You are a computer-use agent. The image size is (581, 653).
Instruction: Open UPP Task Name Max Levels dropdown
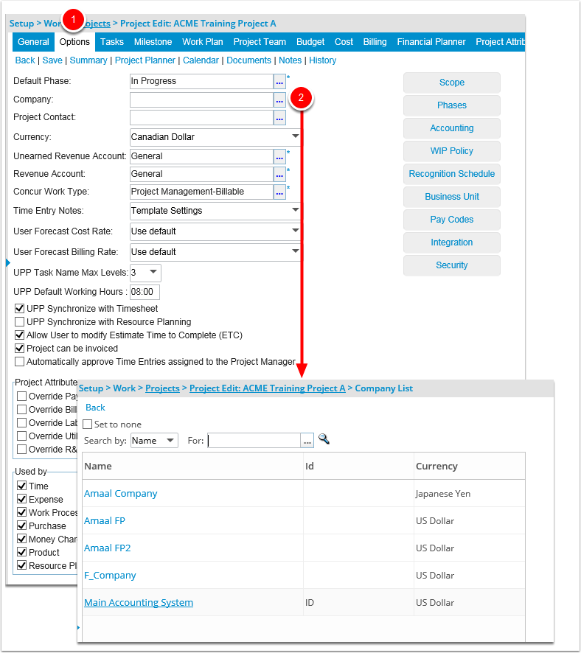pos(153,272)
